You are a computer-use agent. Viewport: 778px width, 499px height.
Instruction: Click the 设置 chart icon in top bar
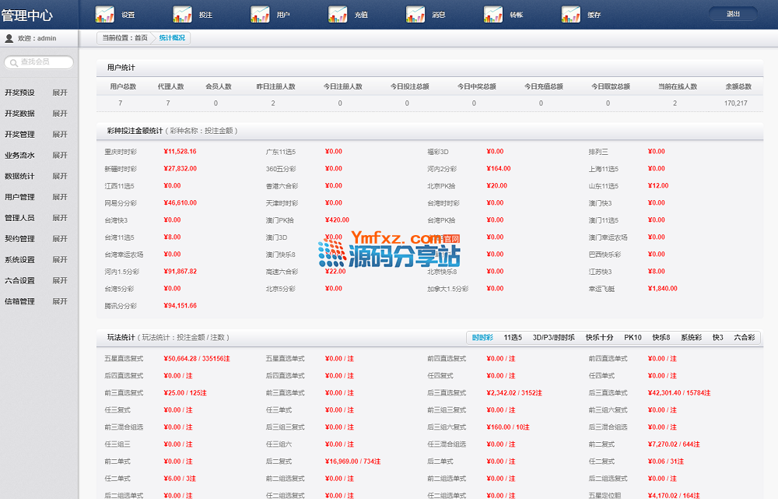(104, 14)
